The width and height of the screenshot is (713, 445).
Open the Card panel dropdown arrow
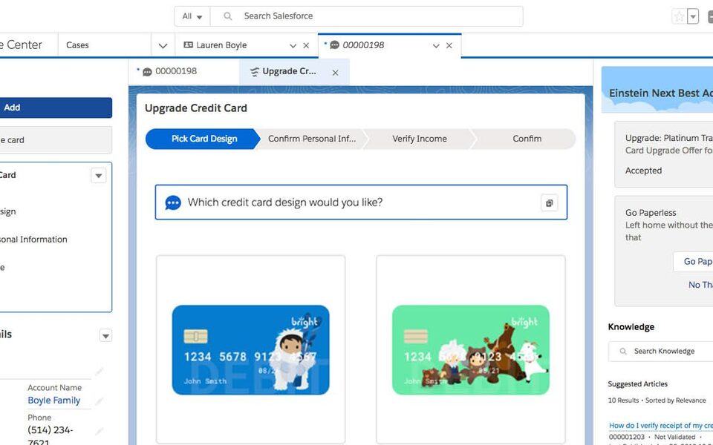[99, 175]
